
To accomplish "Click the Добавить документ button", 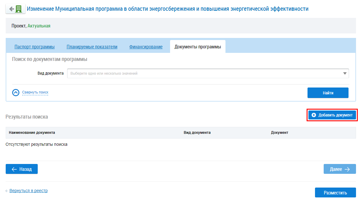I will coord(332,115).
